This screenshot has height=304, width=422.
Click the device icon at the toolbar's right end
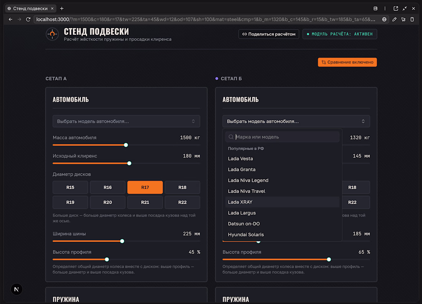coord(412,20)
